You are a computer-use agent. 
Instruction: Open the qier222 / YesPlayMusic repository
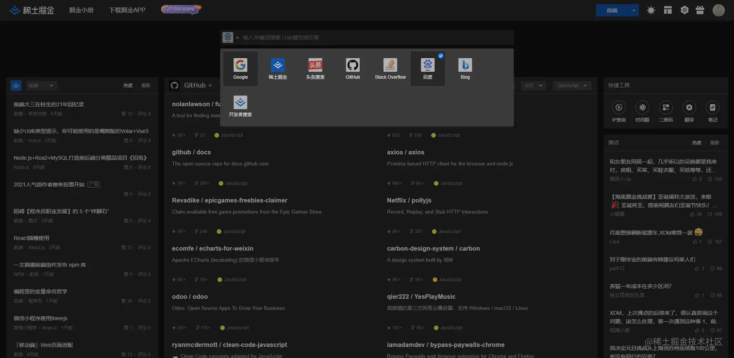pos(421,296)
